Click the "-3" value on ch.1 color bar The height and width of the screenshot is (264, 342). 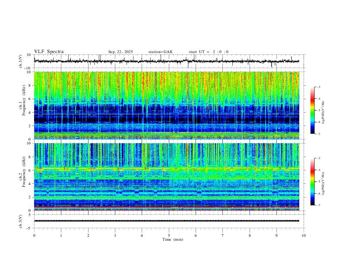click(319, 87)
